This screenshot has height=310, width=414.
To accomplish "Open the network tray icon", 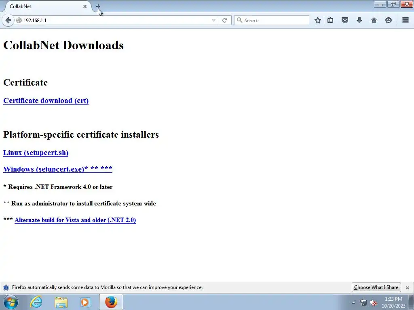I will coord(363,302).
